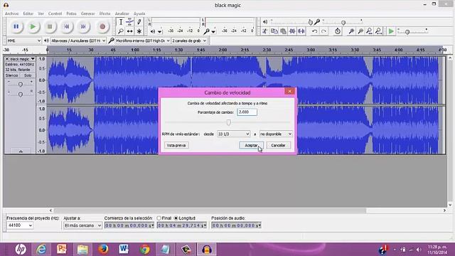Click the playback speed slider handle
455x256 pixels.
pyautogui.click(x=407, y=32)
